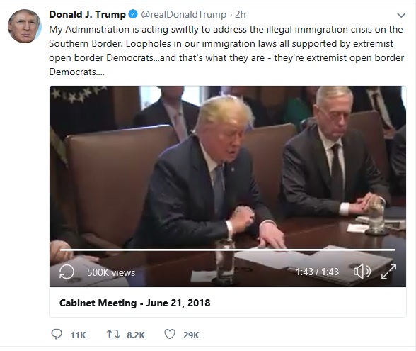Click the video progress bar
Viewport: 416px width, 351px height.
[x=228, y=250]
